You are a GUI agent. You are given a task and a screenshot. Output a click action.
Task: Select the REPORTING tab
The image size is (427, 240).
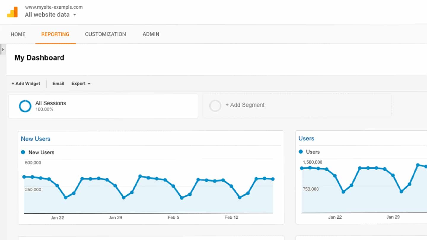55,34
